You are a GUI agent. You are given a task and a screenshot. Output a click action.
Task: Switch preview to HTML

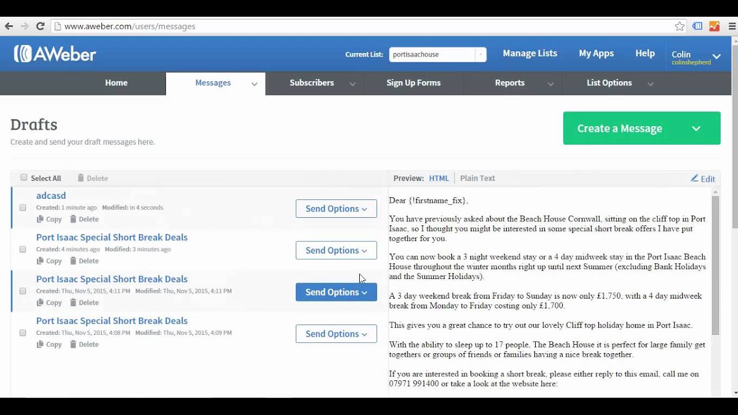click(x=439, y=178)
